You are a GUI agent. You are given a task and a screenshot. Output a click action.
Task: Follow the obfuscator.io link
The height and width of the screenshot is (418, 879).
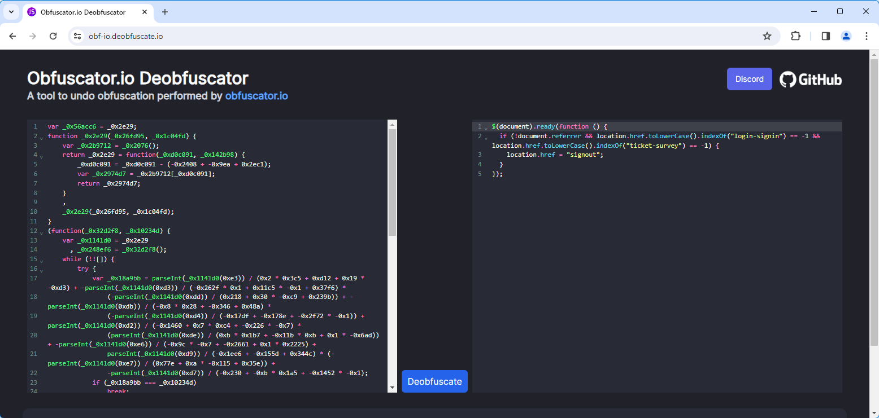click(x=256, y=96)
